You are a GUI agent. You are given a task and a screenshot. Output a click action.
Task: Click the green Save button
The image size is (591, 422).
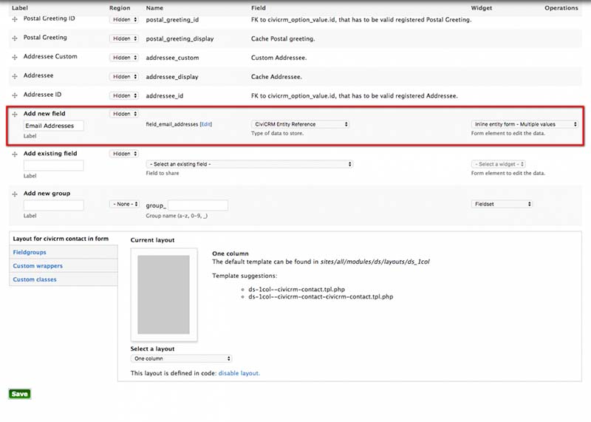[x=19, y=394]
